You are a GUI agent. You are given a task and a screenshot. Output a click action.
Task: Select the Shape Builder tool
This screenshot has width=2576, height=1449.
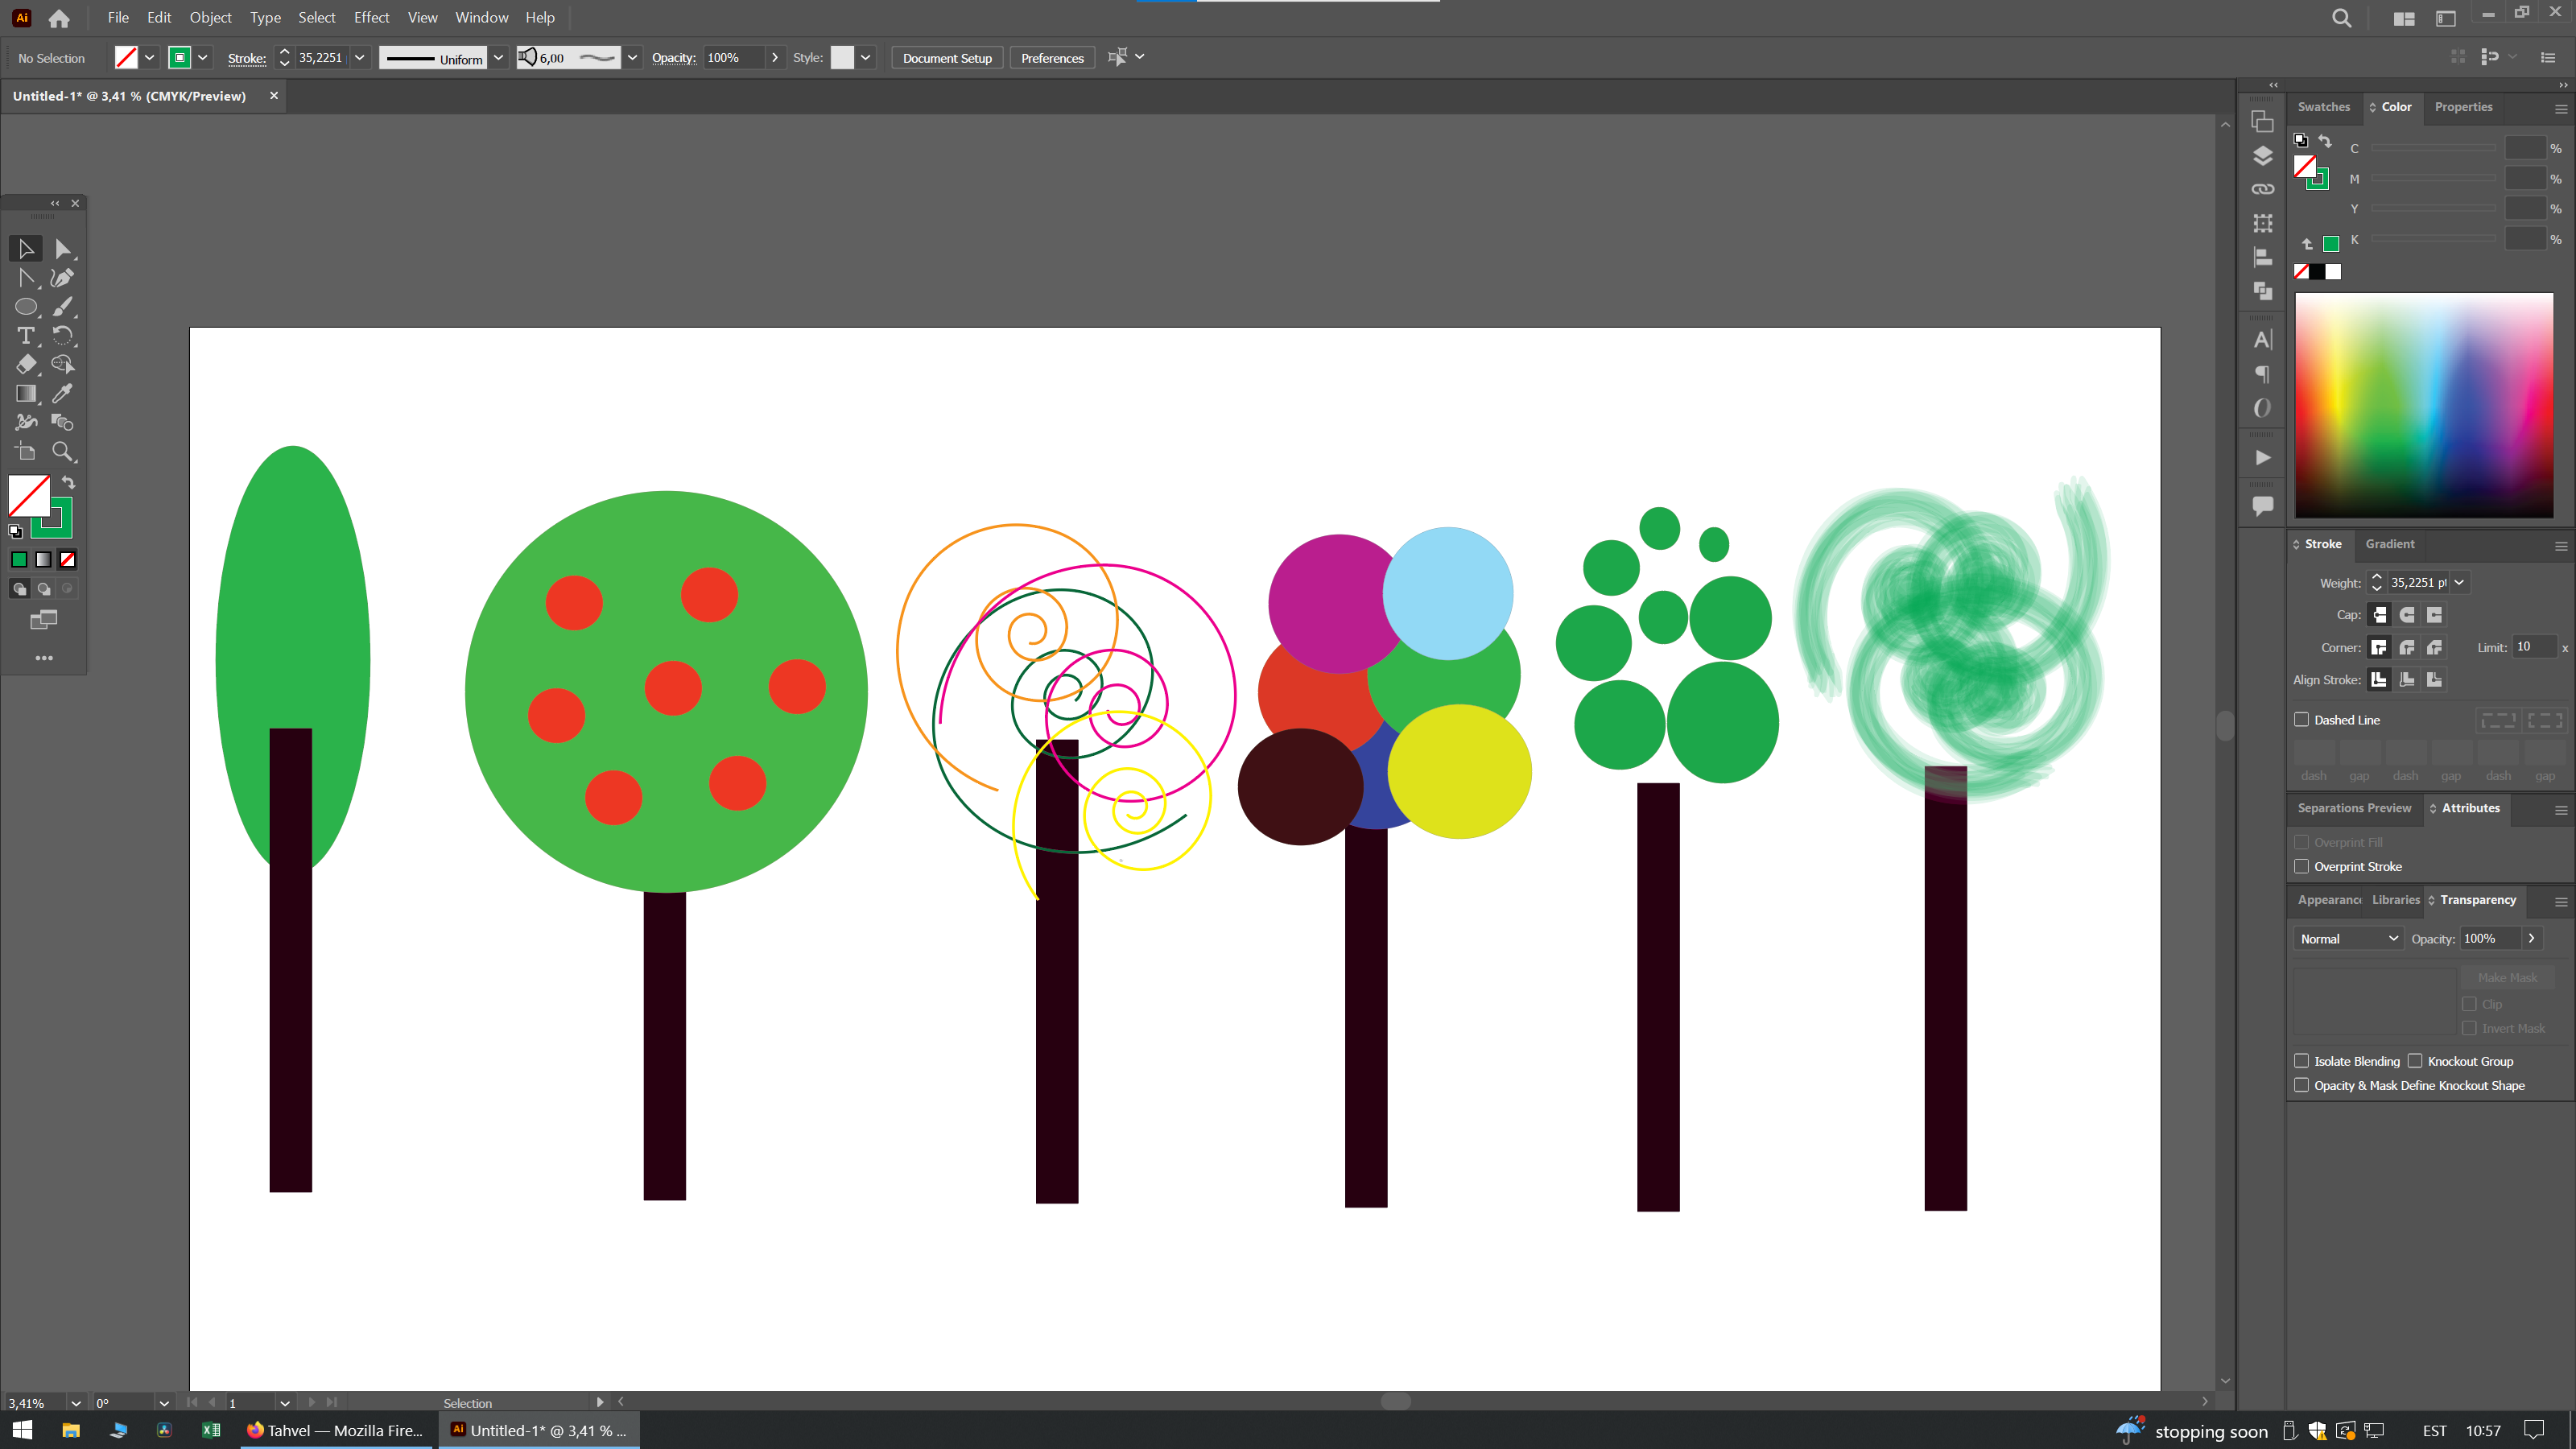(63, 364)
